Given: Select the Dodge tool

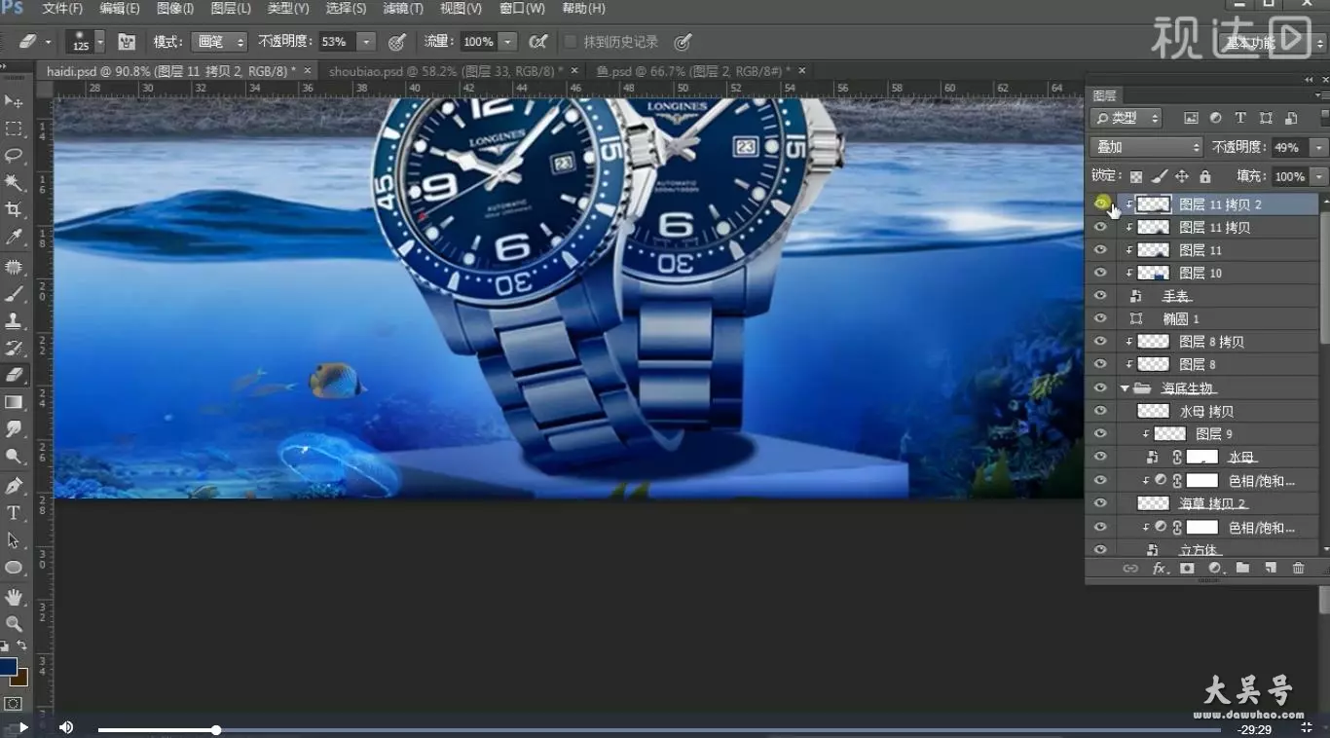Looking at the screenshot, I should coord(14,456).
